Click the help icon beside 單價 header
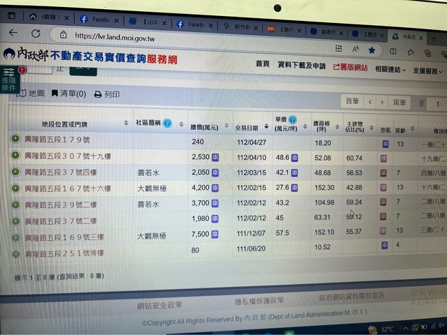The height and width of the screenshot is (335, 447). pos(293,120)
